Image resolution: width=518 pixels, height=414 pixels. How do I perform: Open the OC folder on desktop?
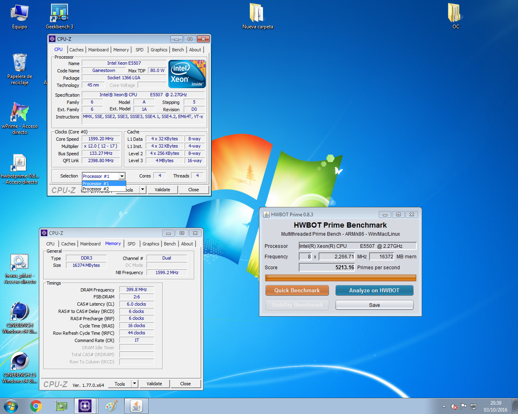[456, 17]
